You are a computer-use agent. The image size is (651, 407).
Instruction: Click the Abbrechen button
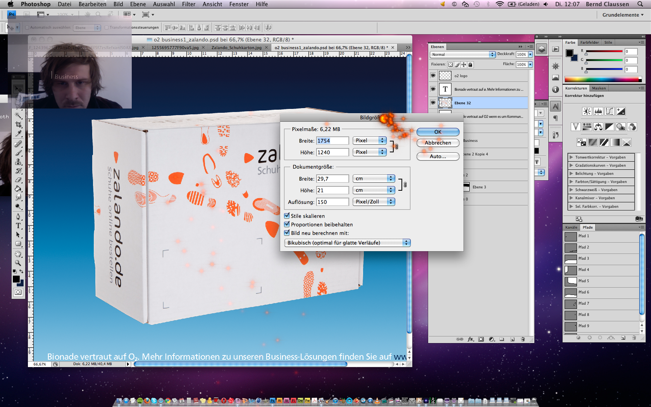[x=438, y=143]
